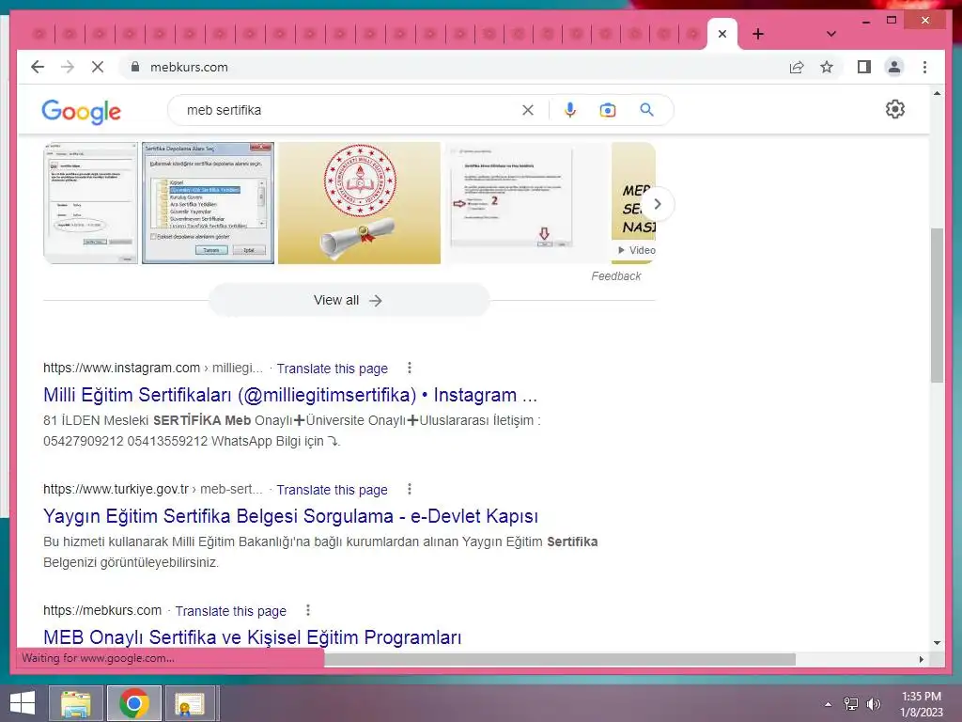Screen dimensions: 962x722
Task: Submit search with magnifier icon
Action: (646, 110)
